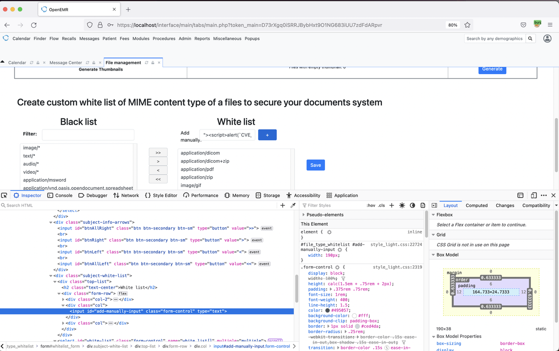Open style_light.css:22724 source link

396,244
